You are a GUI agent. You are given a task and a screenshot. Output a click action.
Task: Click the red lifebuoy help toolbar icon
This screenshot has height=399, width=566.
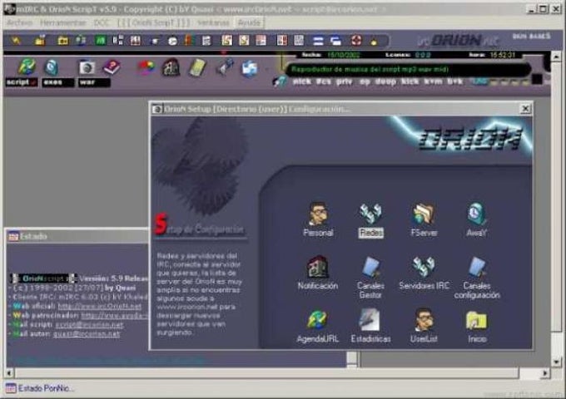(356, 41)
